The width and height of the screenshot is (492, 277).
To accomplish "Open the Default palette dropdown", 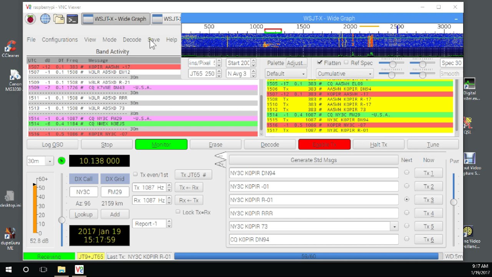I will 286,73.
